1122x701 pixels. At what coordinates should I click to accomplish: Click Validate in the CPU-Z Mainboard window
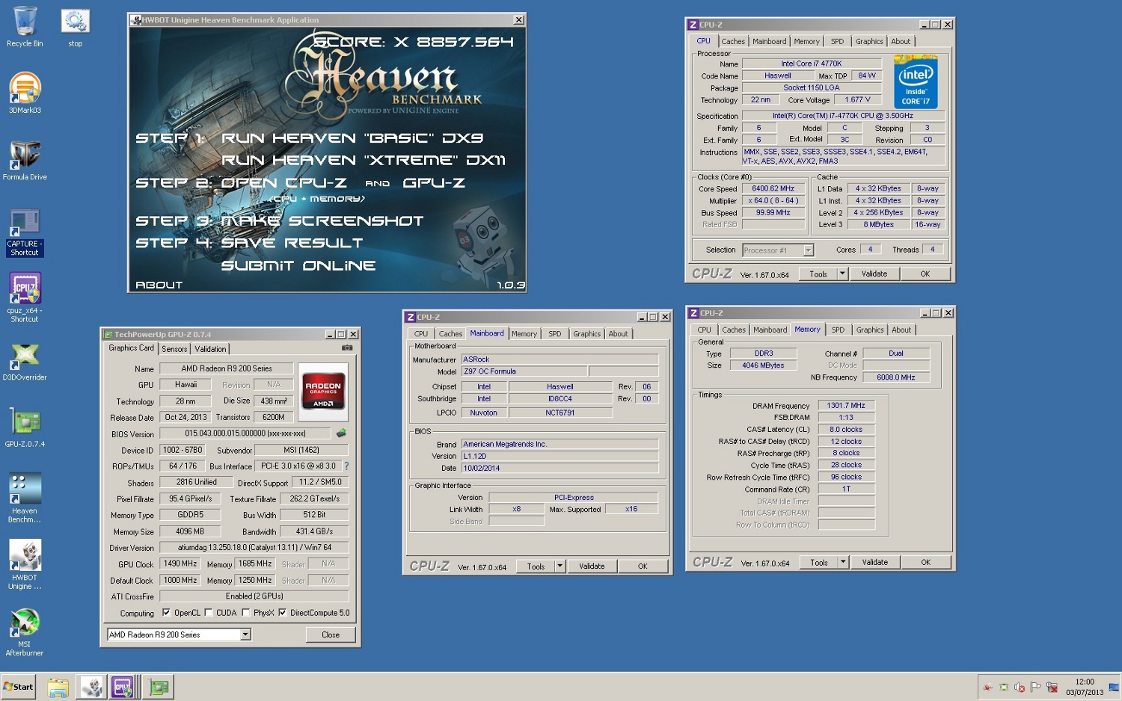pos(592,566)
